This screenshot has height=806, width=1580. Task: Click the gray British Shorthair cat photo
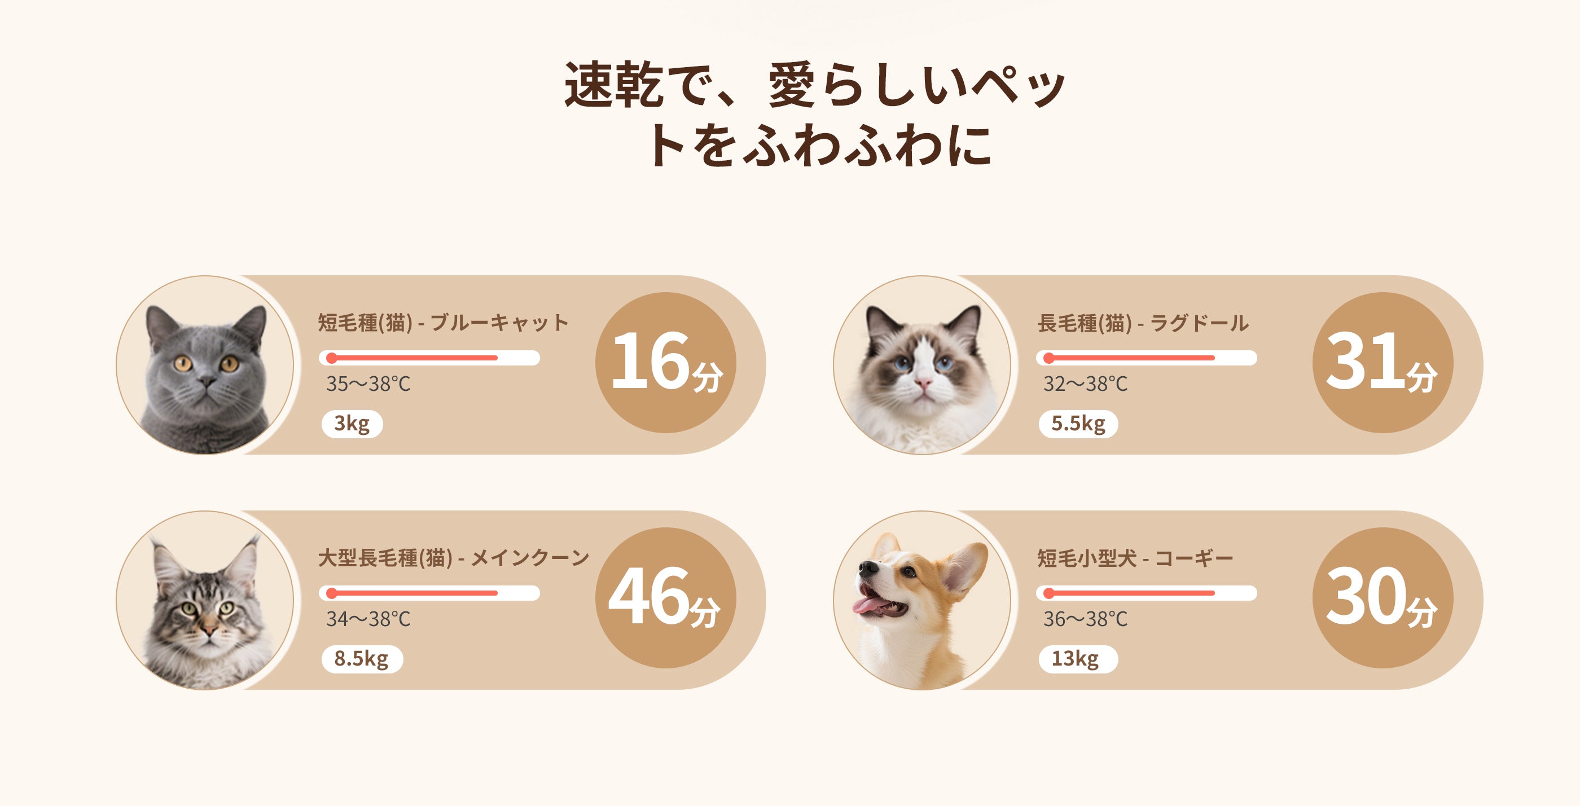[205, 365]
